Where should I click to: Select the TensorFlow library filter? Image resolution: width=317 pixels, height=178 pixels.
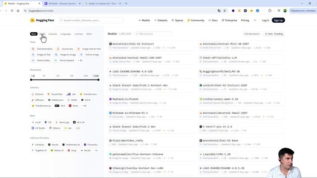55,94
